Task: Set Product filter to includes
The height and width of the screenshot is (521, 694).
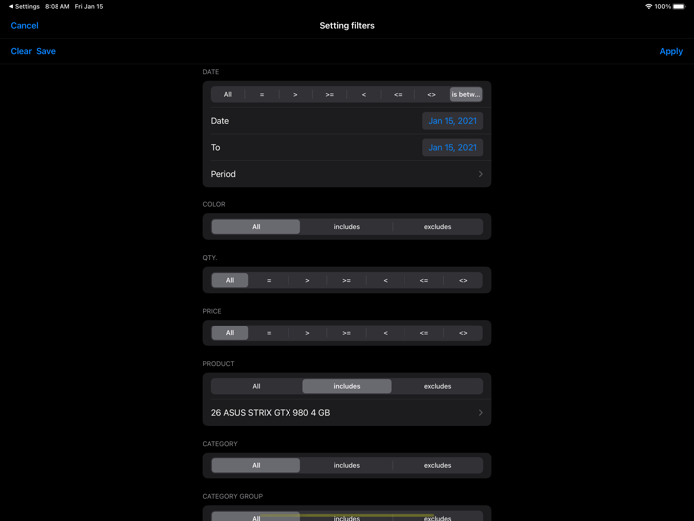Action: coord(347,386)
